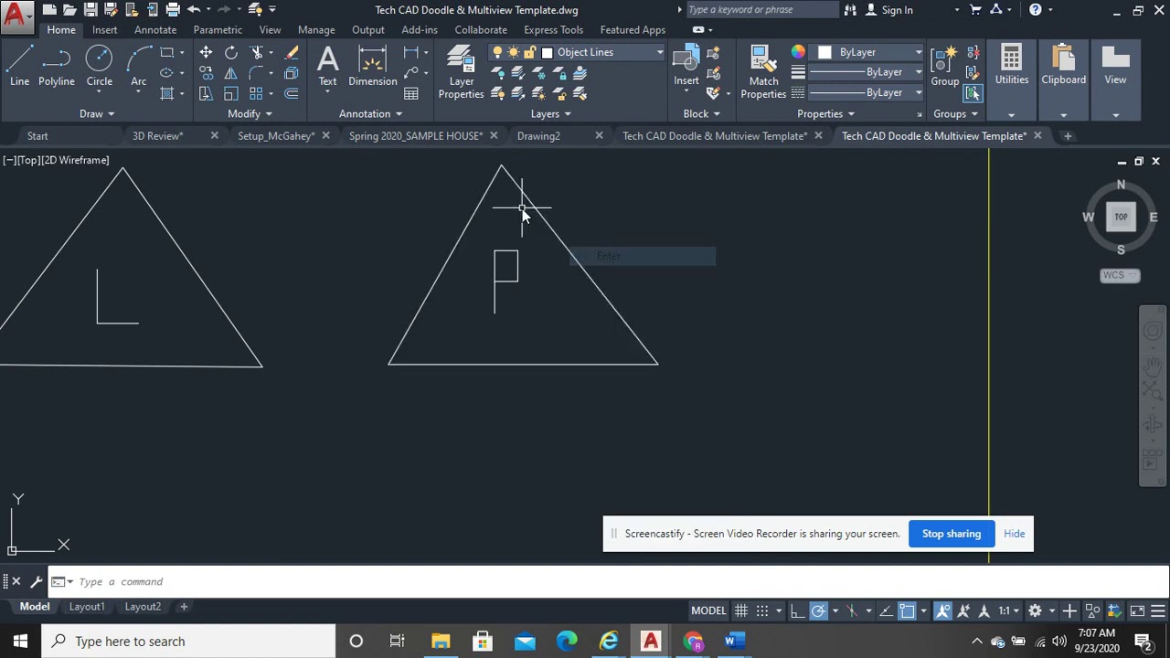Image resolution: width=1170 pixels, height=658 pixels.
Task: Expand the Layers panel
Action: click(x=550, y=113)
